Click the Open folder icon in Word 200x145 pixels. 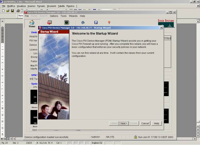8,11
